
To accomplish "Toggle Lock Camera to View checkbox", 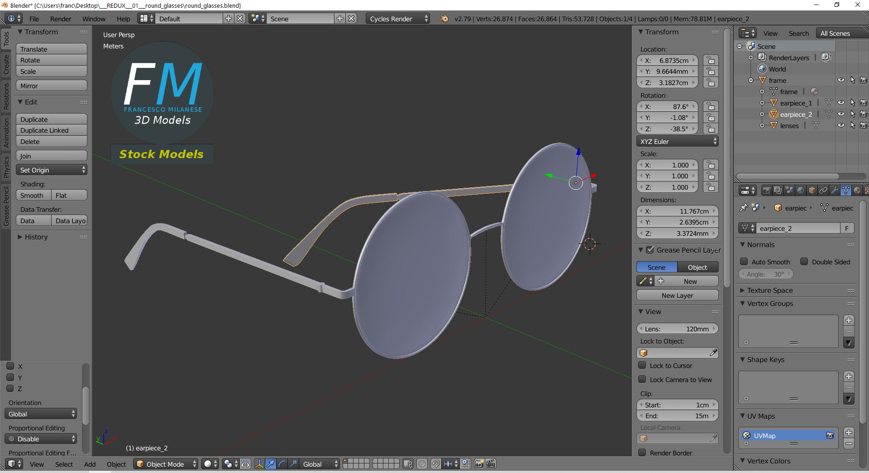I will (x=642, y=379).
